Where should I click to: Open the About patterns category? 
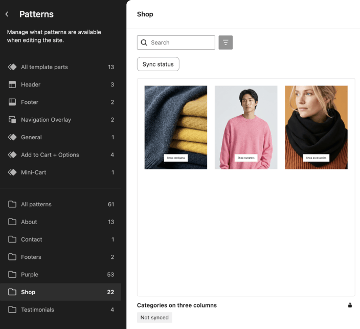tap(61, 222)
